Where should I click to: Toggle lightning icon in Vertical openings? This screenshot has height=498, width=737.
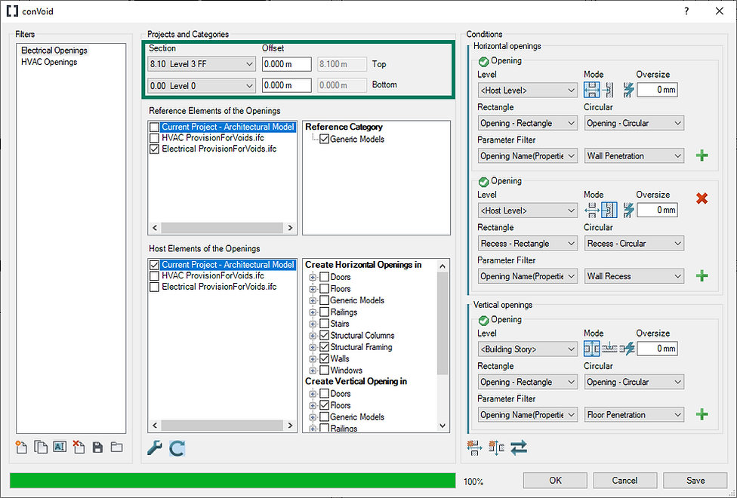[628, 349]
